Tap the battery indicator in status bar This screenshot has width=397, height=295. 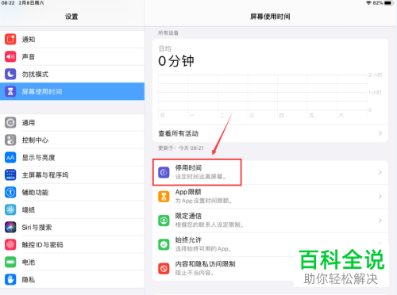click(388, 3)
